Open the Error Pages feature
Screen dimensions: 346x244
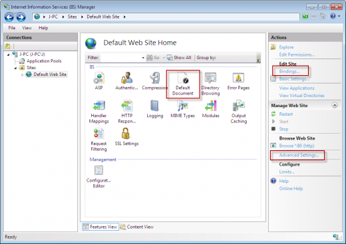(x=238, y=81)
